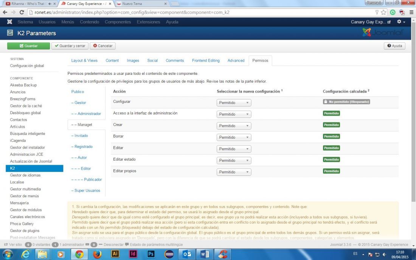Screen dimensions: 416x260
Task: Select the Super Usuarios group
Action: [x=86, y=190]
